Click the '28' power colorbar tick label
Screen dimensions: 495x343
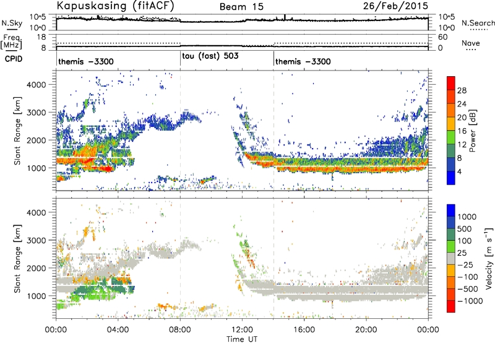pos(462,90)
